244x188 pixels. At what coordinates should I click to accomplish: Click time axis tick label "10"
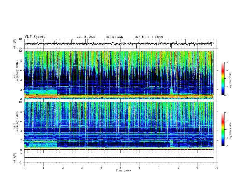pyautogui.click(x=217, y=168)
